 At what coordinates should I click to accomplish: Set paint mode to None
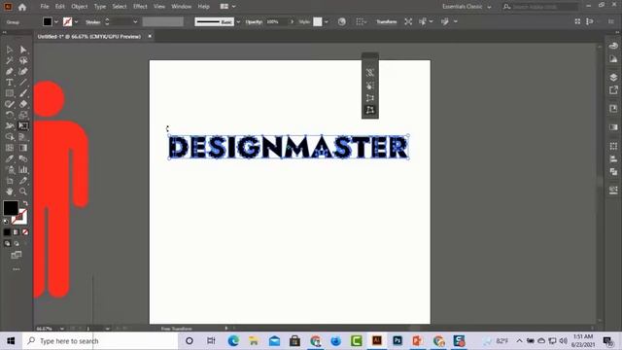click(25, 232)
